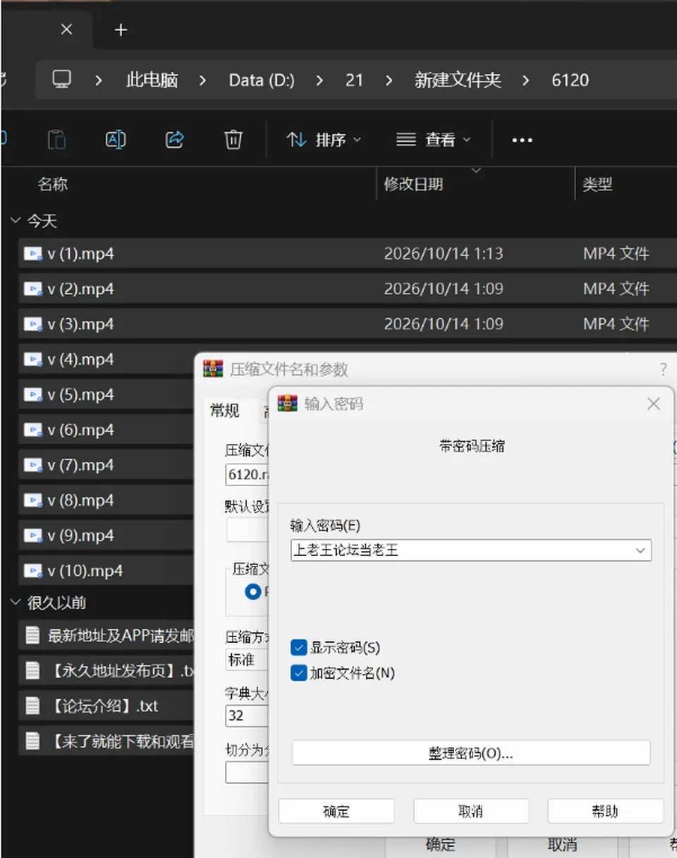Navigate to folder 21 in the breadcrumb
677x858 pixels.
coord(354,80)
